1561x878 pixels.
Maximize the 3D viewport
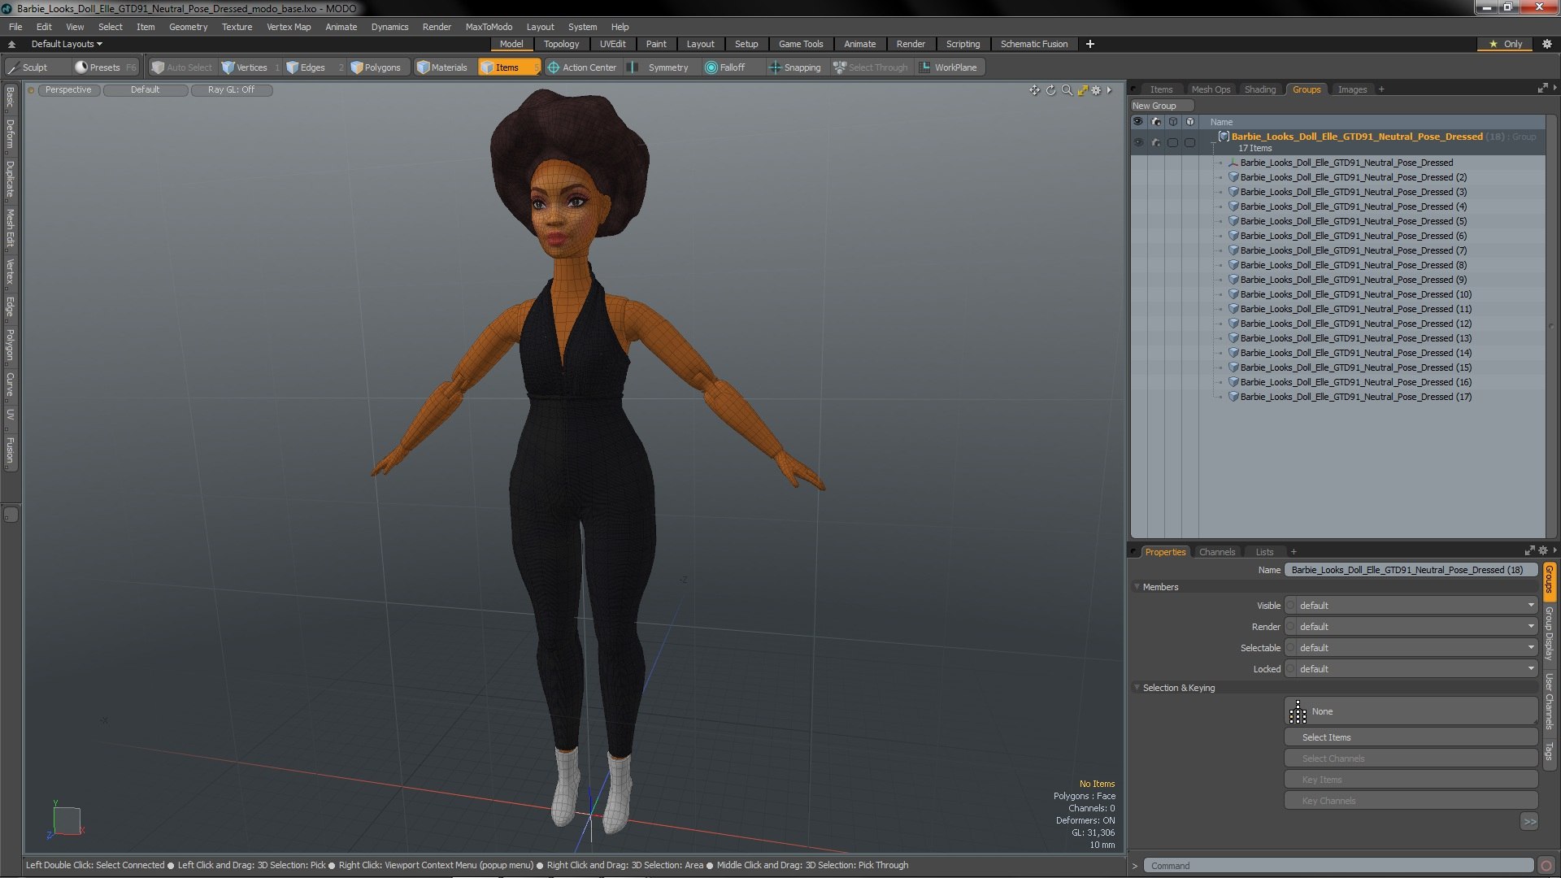click(x=1082, y=90)
